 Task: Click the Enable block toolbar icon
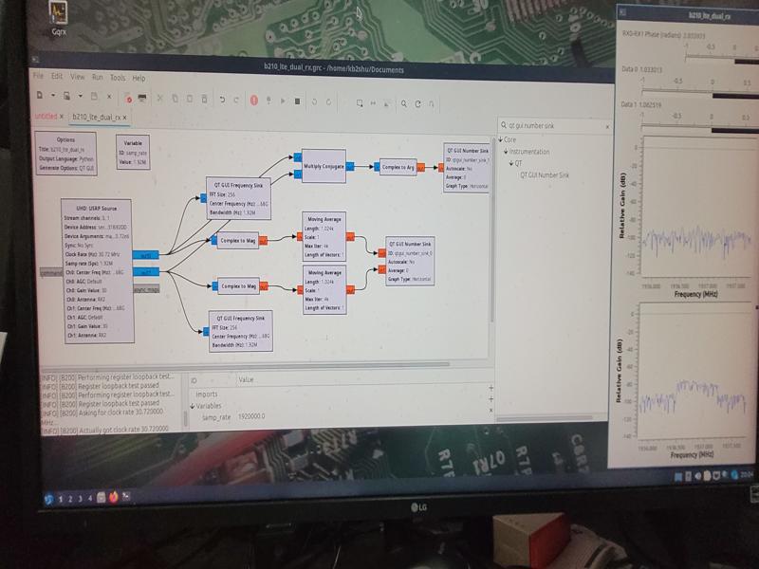pyautogui.click(x=360, y=102)
